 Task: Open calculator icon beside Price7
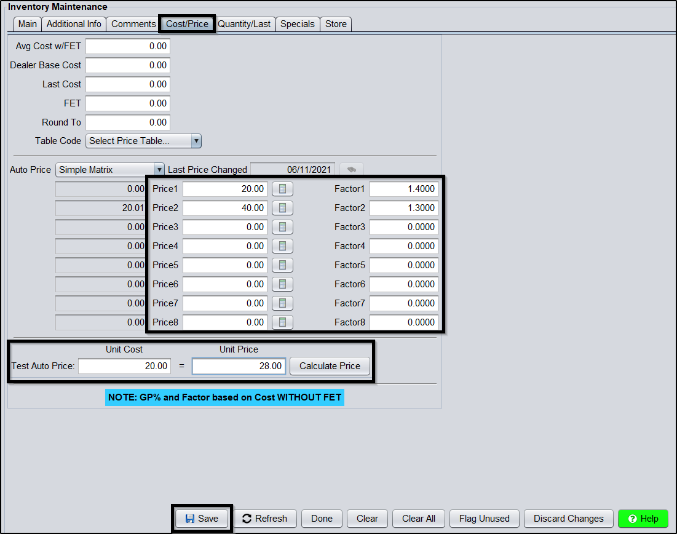(282, 303)
